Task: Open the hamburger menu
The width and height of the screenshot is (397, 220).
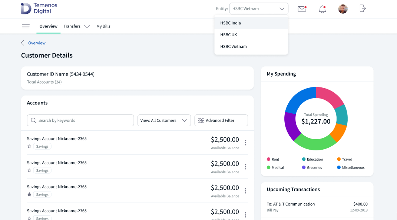Action: click(26, 26)
